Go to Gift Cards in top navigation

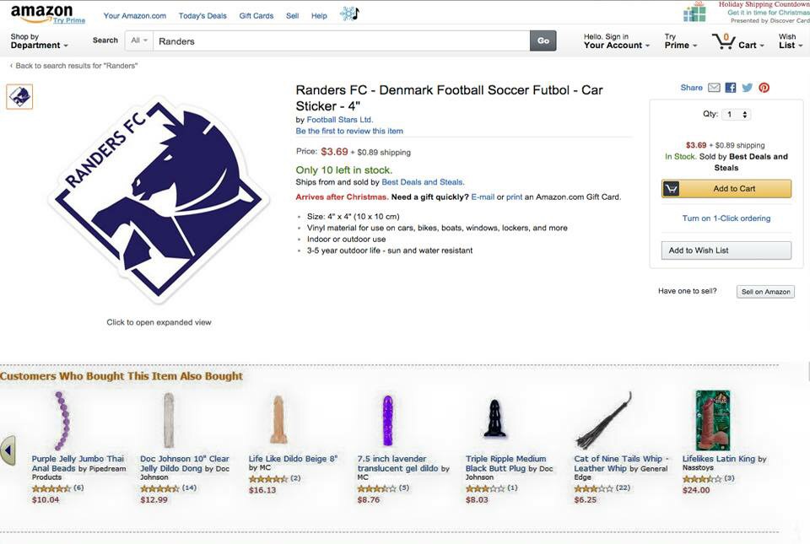point(256,16)
